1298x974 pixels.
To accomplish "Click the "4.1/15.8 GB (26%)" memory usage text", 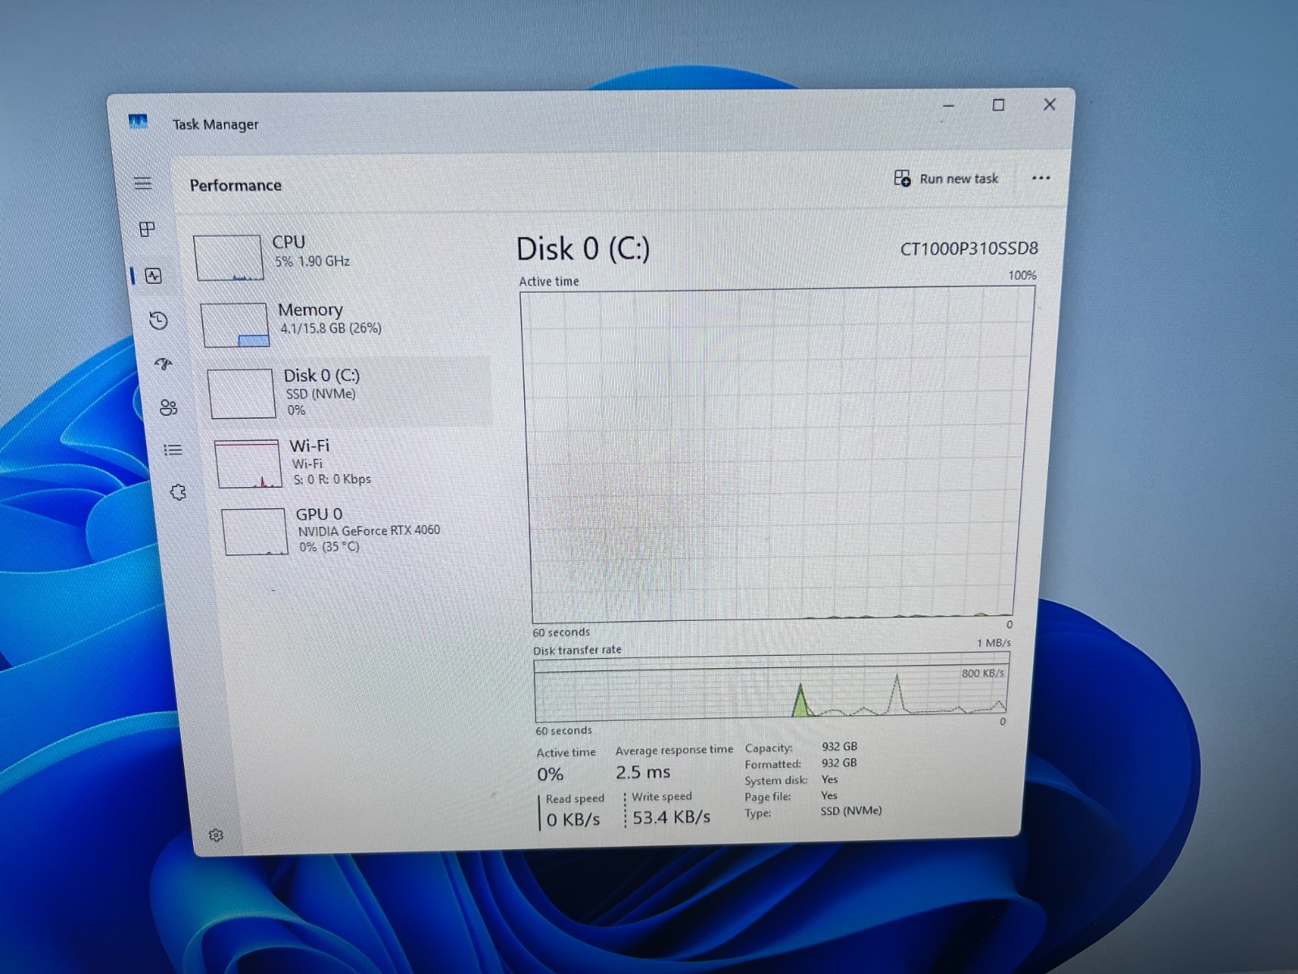I will click(x=331, y=329).
